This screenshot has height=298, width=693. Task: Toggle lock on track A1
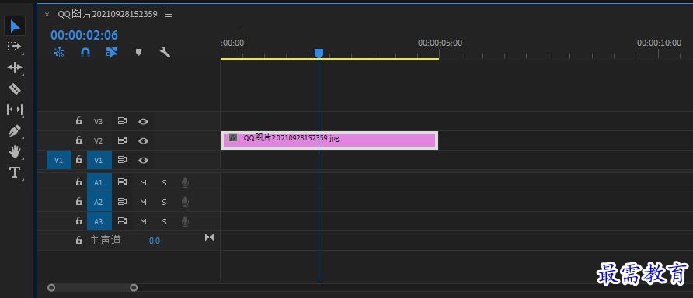pyautogui.click(x=79, y=182)
